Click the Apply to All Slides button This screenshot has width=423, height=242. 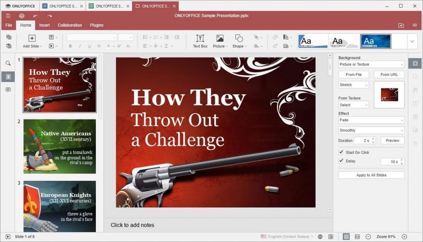point(371,175)
